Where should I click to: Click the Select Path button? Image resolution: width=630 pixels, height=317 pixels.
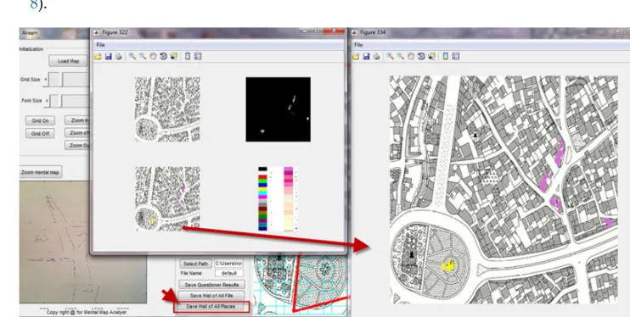tap(195, 264)
